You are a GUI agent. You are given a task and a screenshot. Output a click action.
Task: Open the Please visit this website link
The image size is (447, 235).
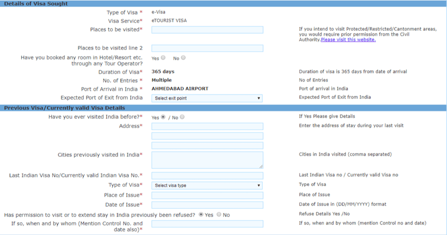tap(348, 40)
